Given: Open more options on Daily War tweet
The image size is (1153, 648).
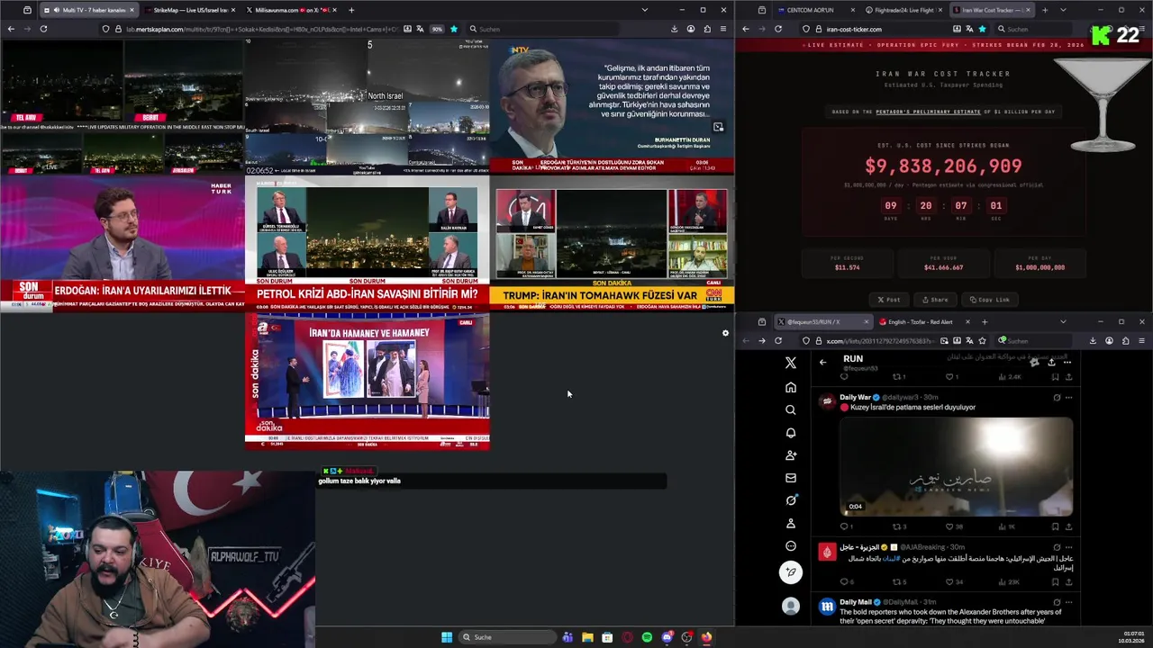Looking at the screenshot, I should click(x=1069, y=397).
